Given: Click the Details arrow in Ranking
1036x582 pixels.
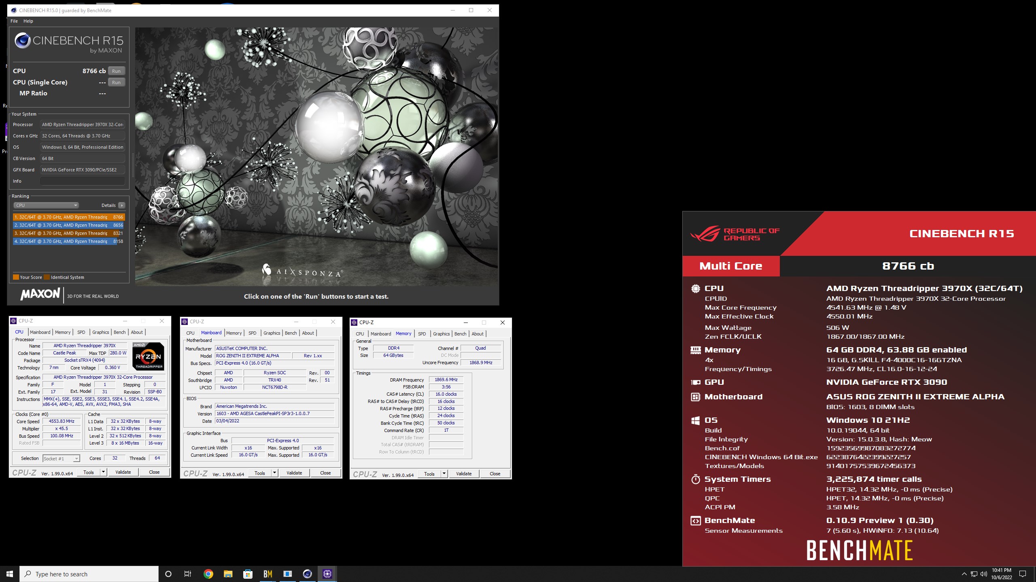Looking at the screenshot, I should (122, 205).
